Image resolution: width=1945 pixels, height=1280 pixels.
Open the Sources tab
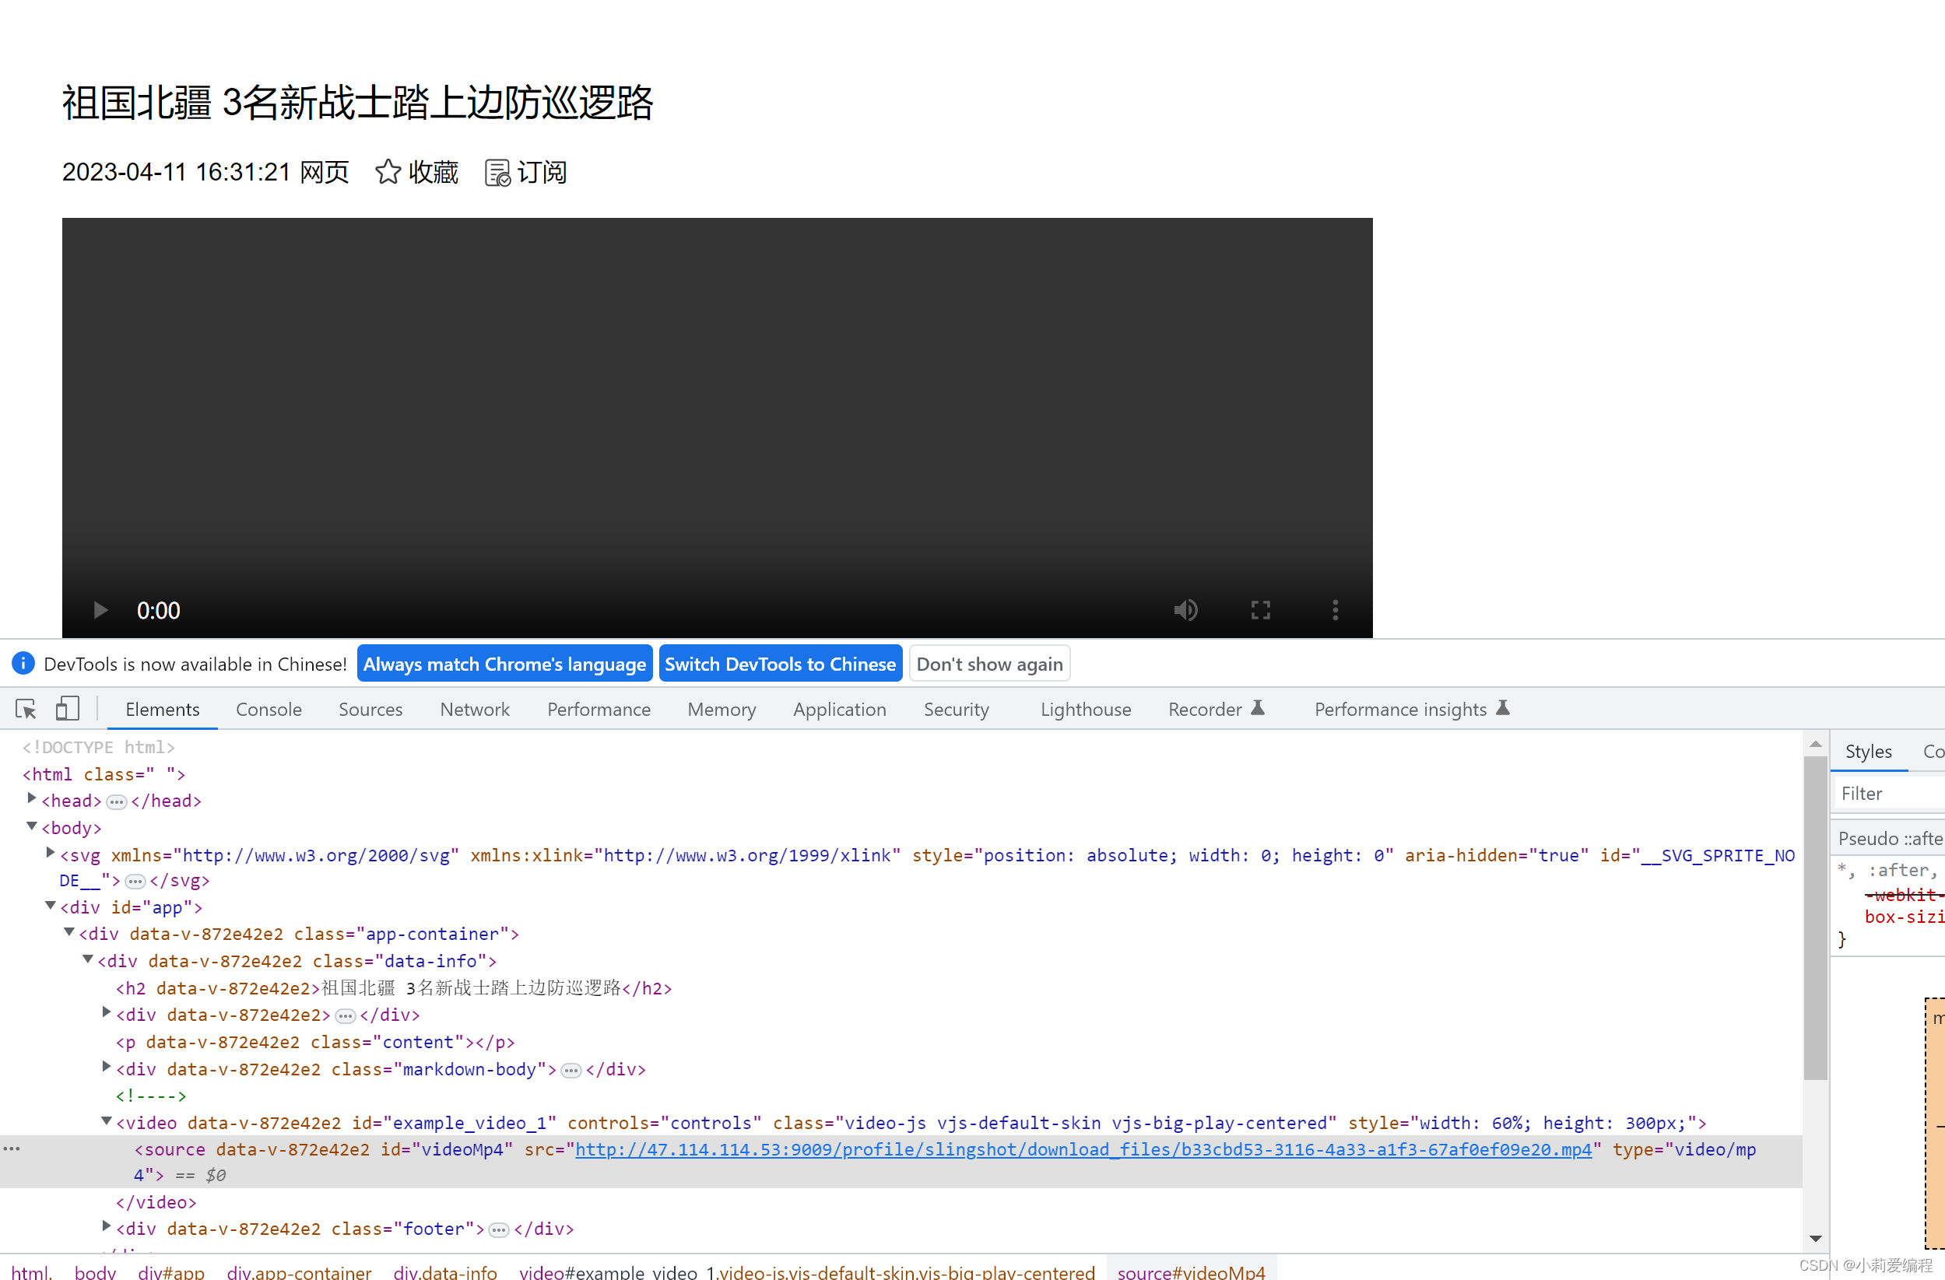pos(370,709)
